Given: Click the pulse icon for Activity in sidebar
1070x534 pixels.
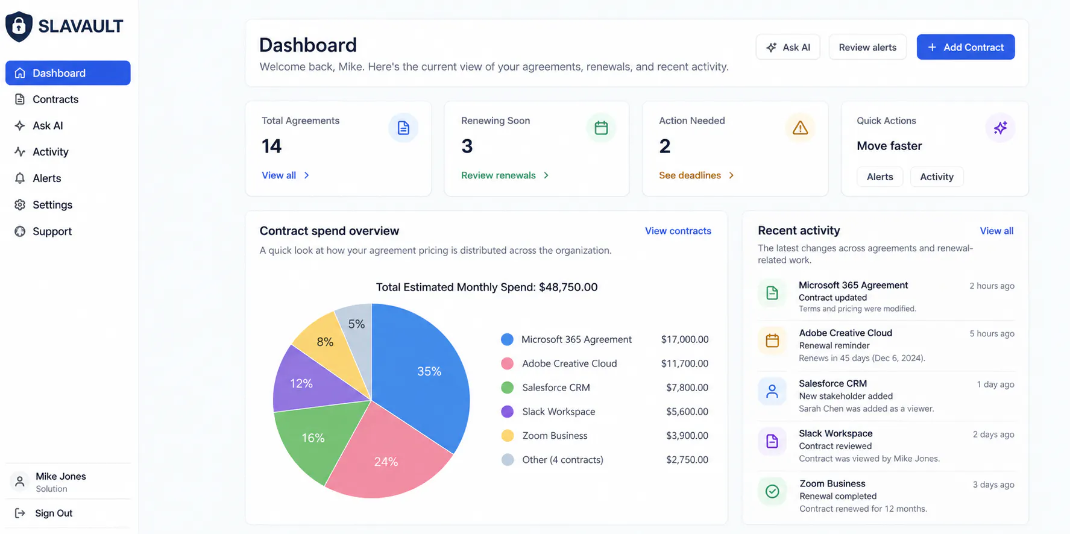Looking at the screenshot, I should [x=20, y=152].
